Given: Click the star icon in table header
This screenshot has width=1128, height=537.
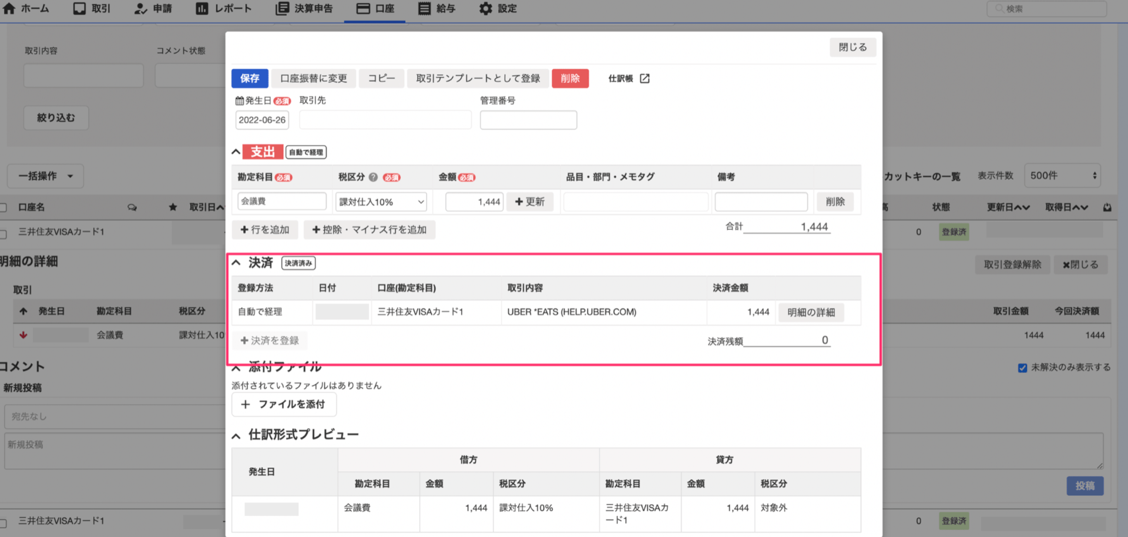Looking at the screenshot, I should tap(173, 207).
